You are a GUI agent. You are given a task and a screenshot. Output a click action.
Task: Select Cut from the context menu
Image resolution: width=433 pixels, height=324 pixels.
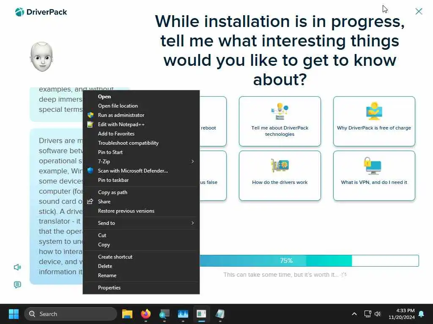[x=141, y=235]
